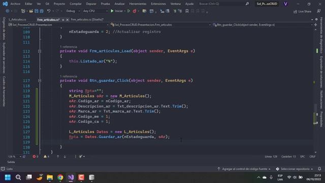This screenshot has height=183, width=325.
Task: Open the Propiedades side tab
Action: coord(321,119)
